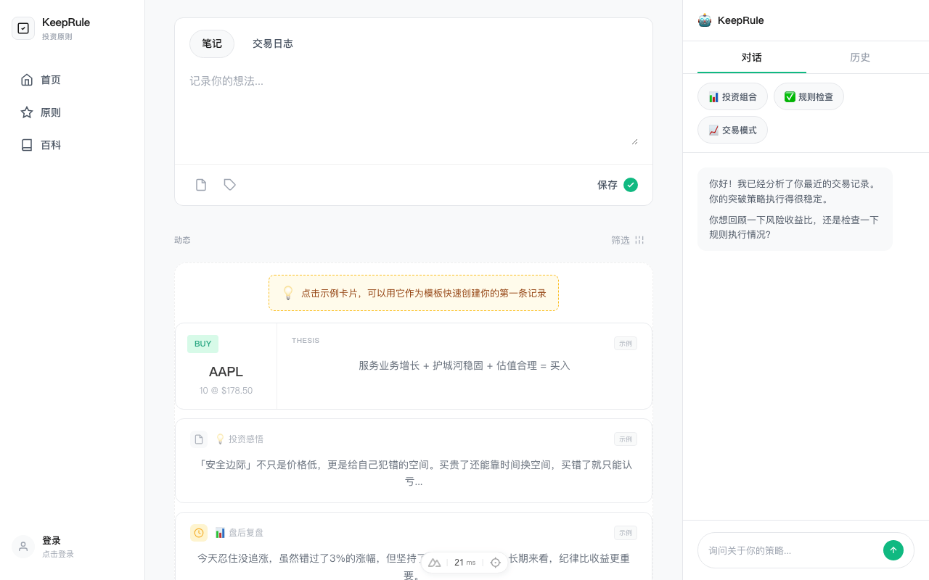929x580 pixels.
Task: Toggle the green checkmark next to 保存
Action: (631, 185)
